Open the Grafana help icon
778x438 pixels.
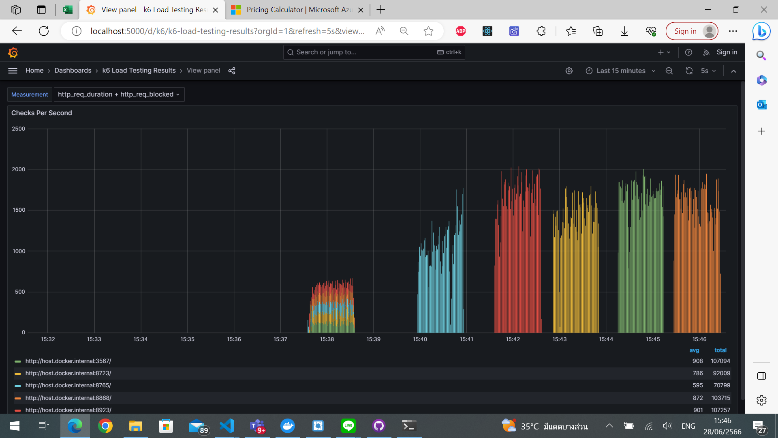click(x=688, y=52)
